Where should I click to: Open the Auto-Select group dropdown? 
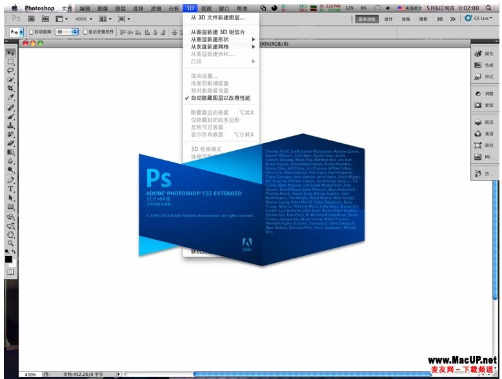[67, 32]
